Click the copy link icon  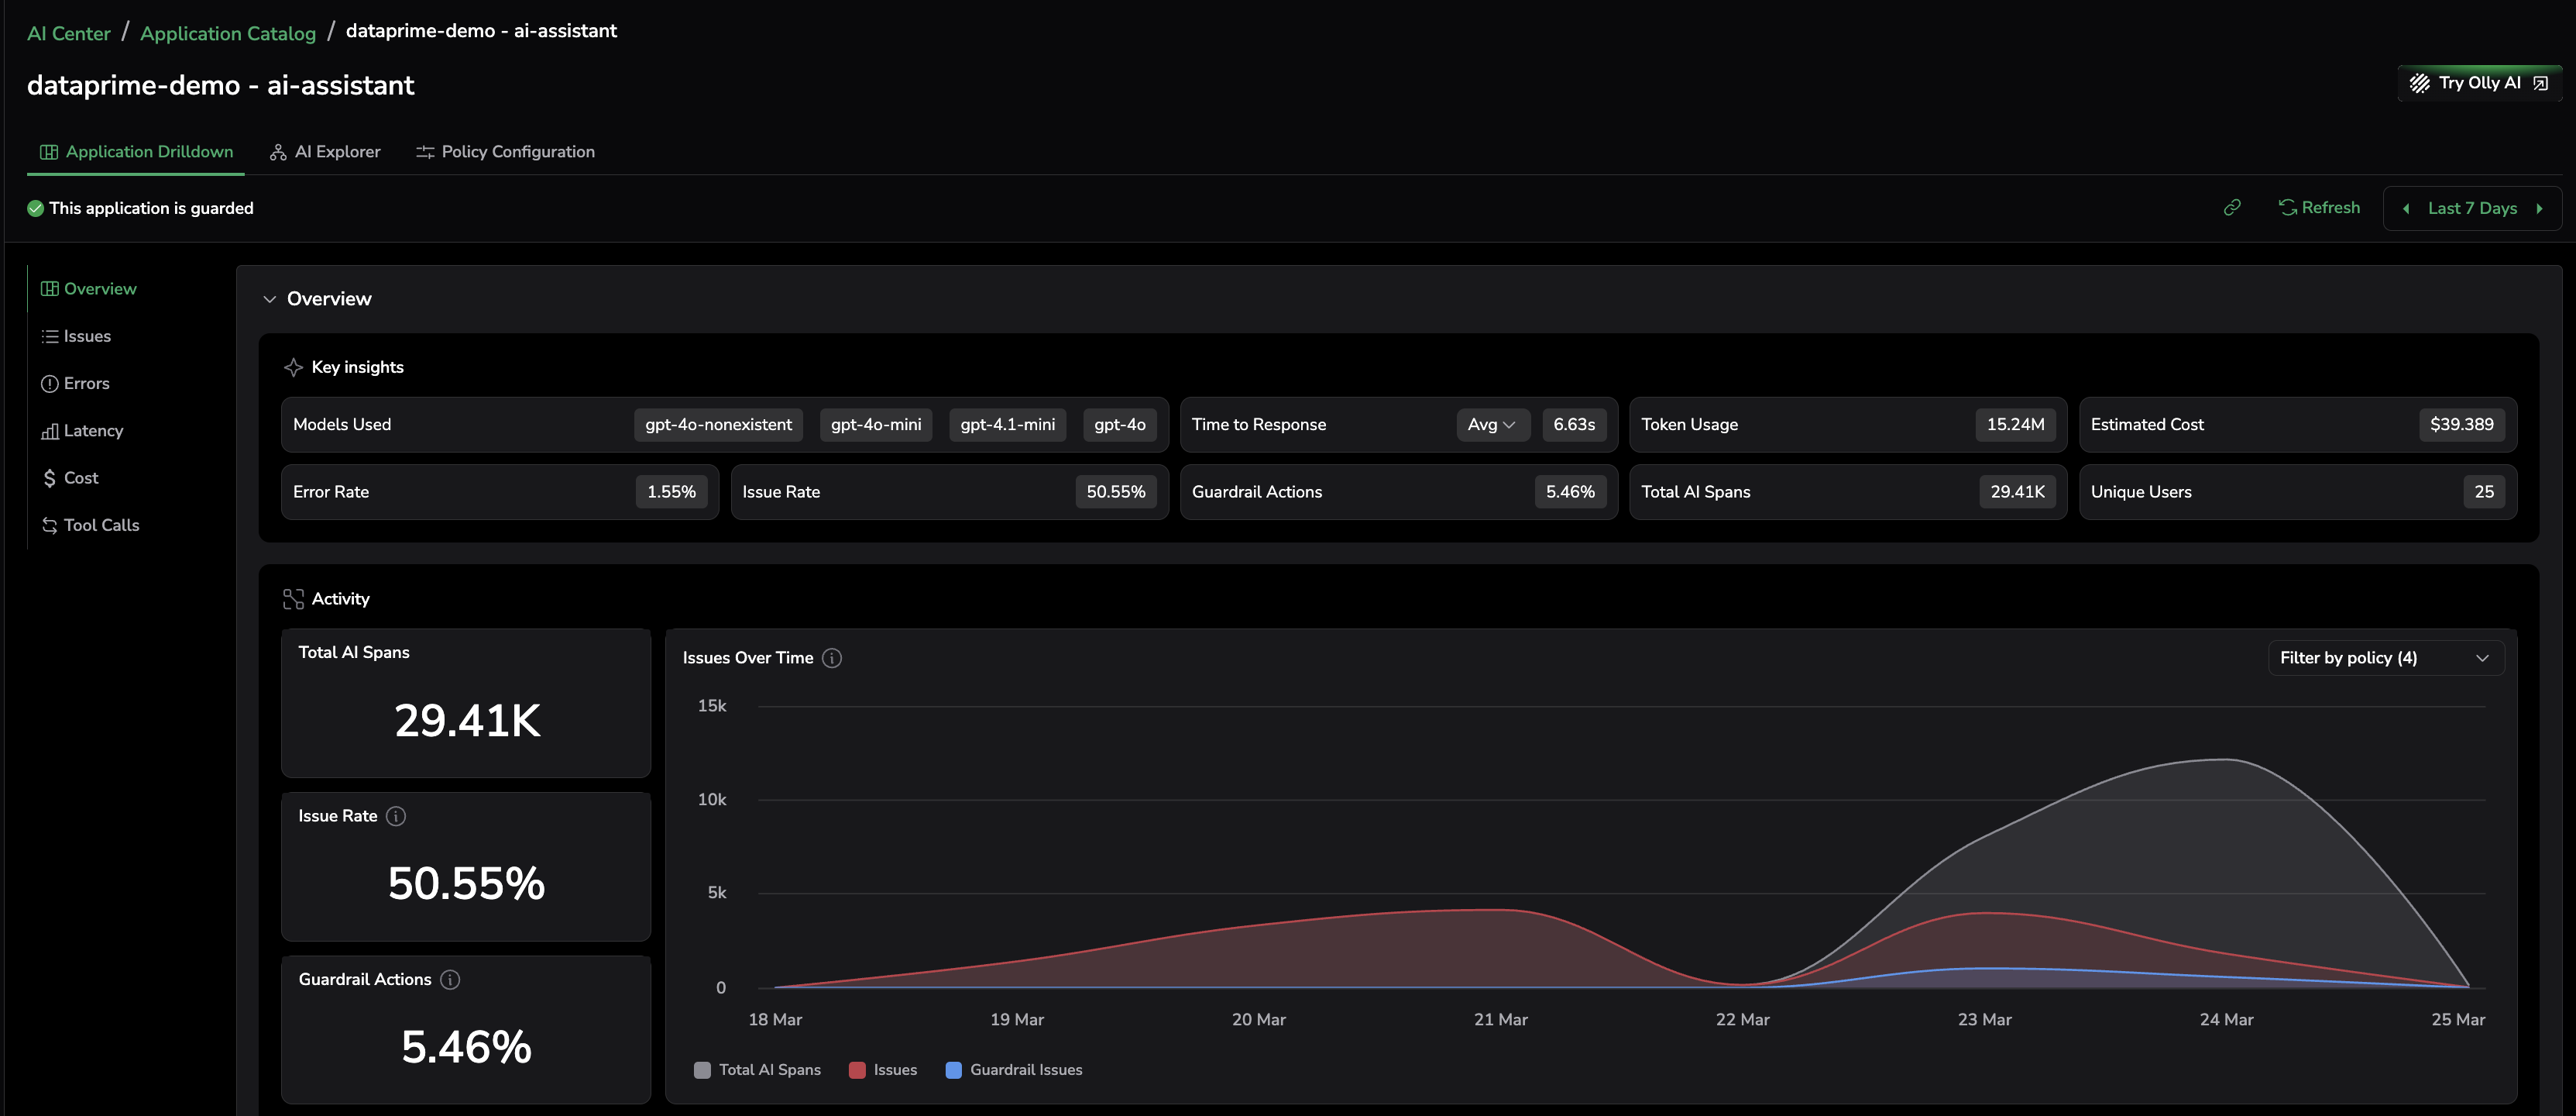pyautogui.click(x=2231, y=207)
